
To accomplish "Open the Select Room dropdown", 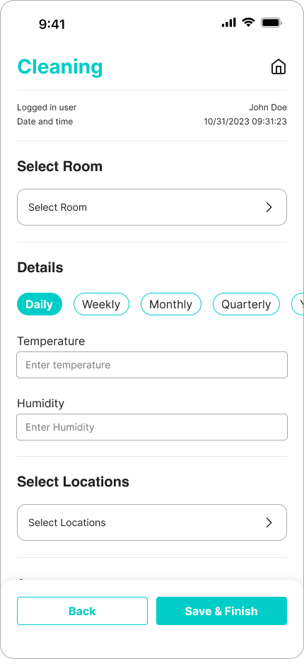I will (x=152, y=207).
